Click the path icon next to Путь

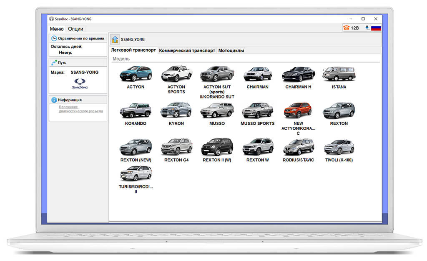[54, 63]
